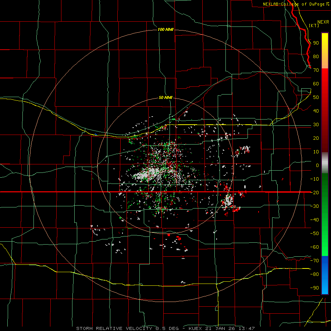
Task: Click the "-90" value on the velocity scale
Action: (x=314, y=288)
